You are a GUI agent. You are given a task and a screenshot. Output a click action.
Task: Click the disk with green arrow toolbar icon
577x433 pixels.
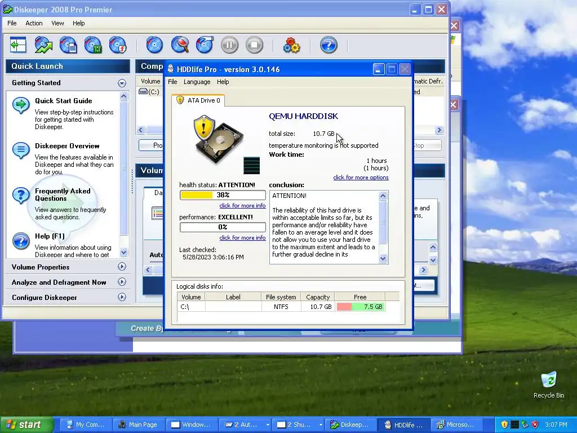[x=43, y=45]
